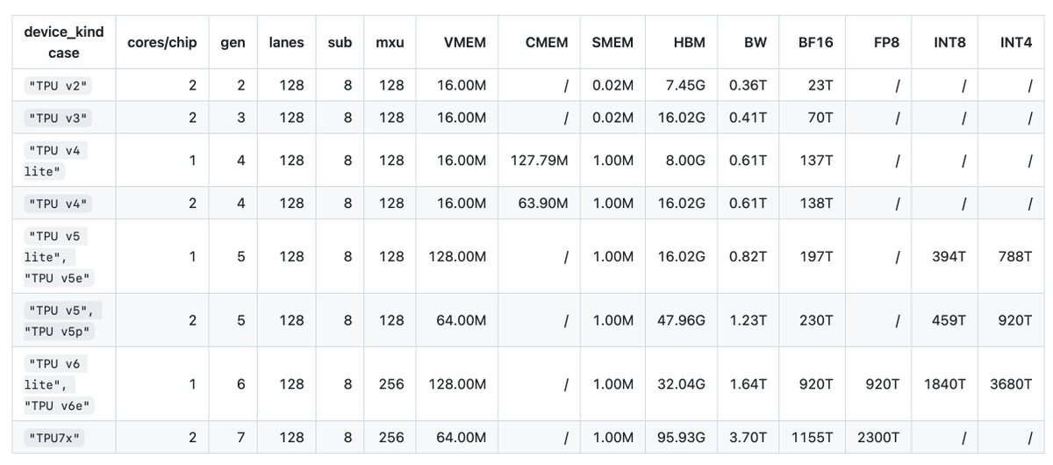Click the "BW" column header

pyautogui.click(x=754, y=41)
